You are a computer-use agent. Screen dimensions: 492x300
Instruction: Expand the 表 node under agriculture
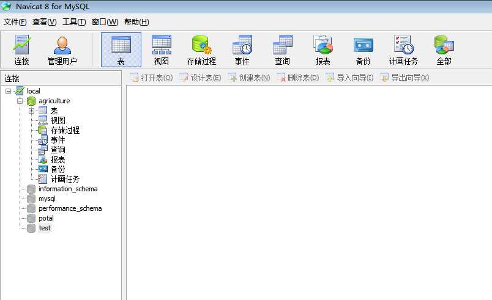31,111
